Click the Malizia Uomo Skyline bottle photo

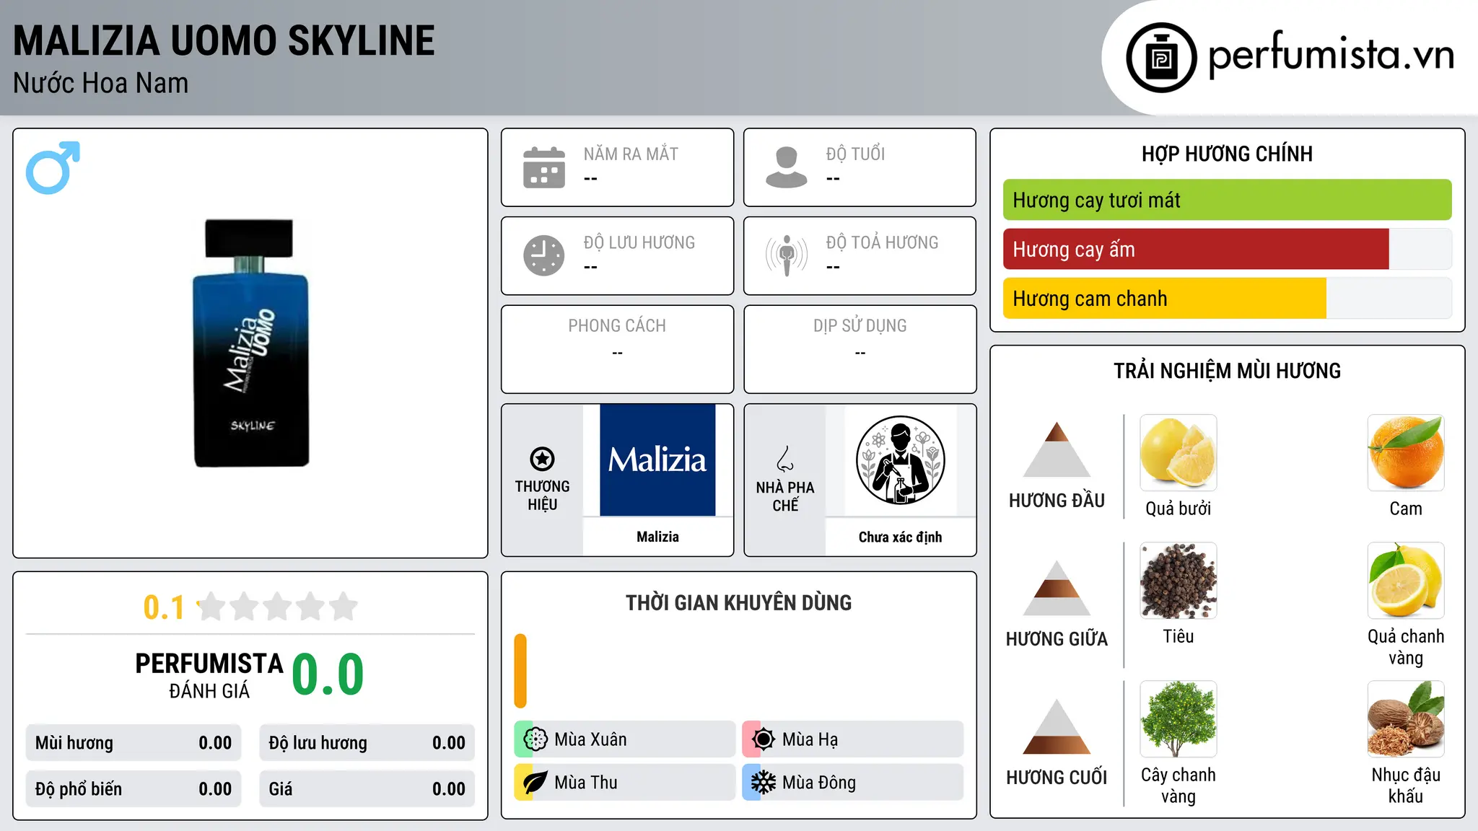pyautogui.click(x=250, y=343)
